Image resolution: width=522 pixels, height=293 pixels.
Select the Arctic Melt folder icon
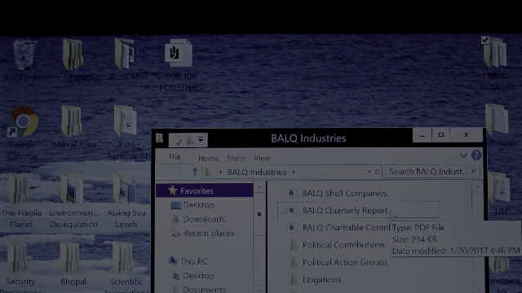pyautogui.click(x=126, y=54)
